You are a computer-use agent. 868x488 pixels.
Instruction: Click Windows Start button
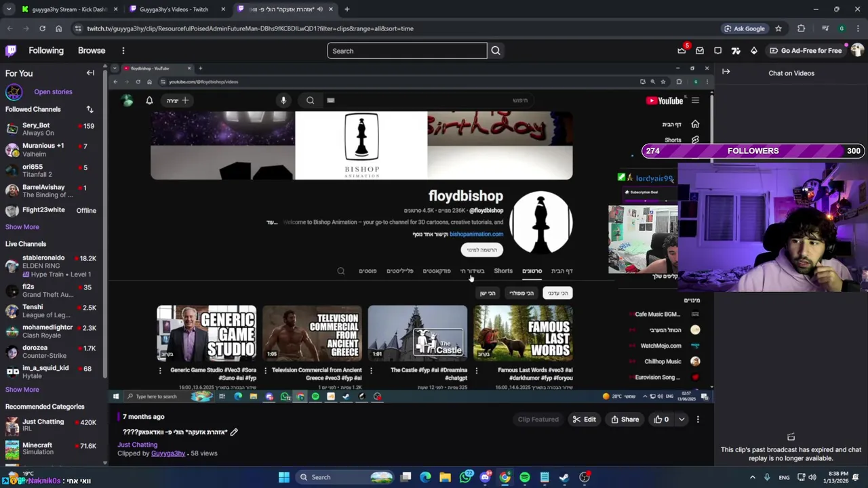tap(284, 477)
